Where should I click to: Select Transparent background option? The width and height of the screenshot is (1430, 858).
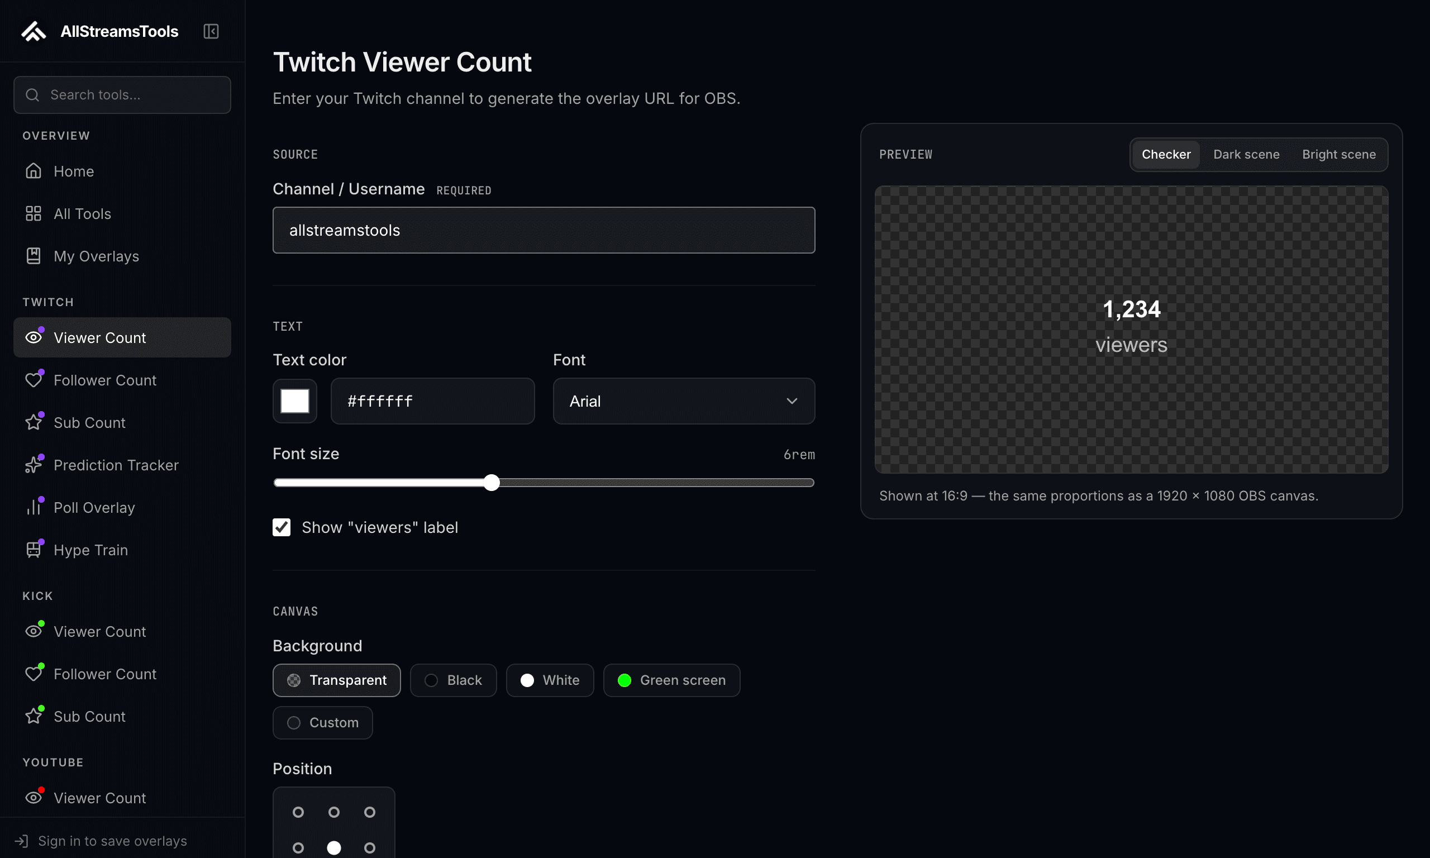336,680
